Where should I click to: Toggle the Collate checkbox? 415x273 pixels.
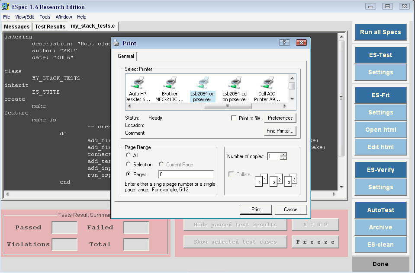(x=231, y=174)
